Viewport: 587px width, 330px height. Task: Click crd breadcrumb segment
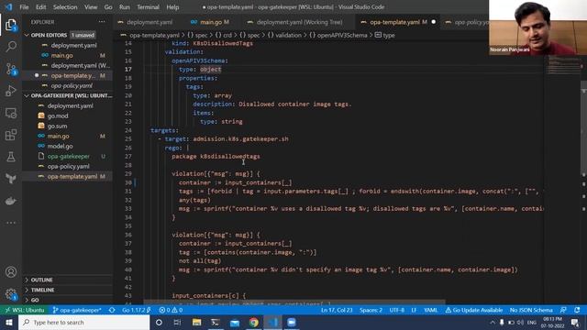point(227,35)
